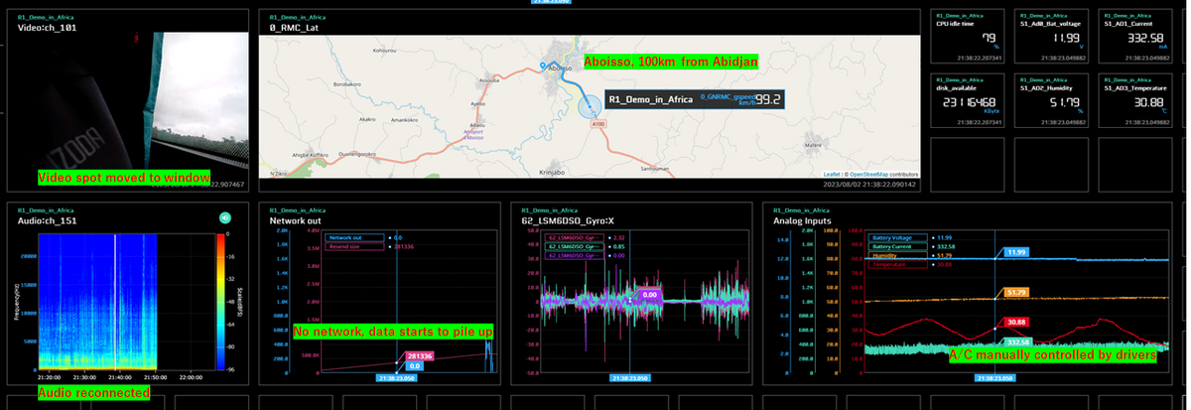
Task: Click the 0_RMC_Lat map panel title
Action: tap(294, 28)
